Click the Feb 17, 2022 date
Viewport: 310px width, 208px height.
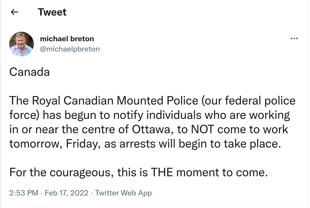click(67, 193)
